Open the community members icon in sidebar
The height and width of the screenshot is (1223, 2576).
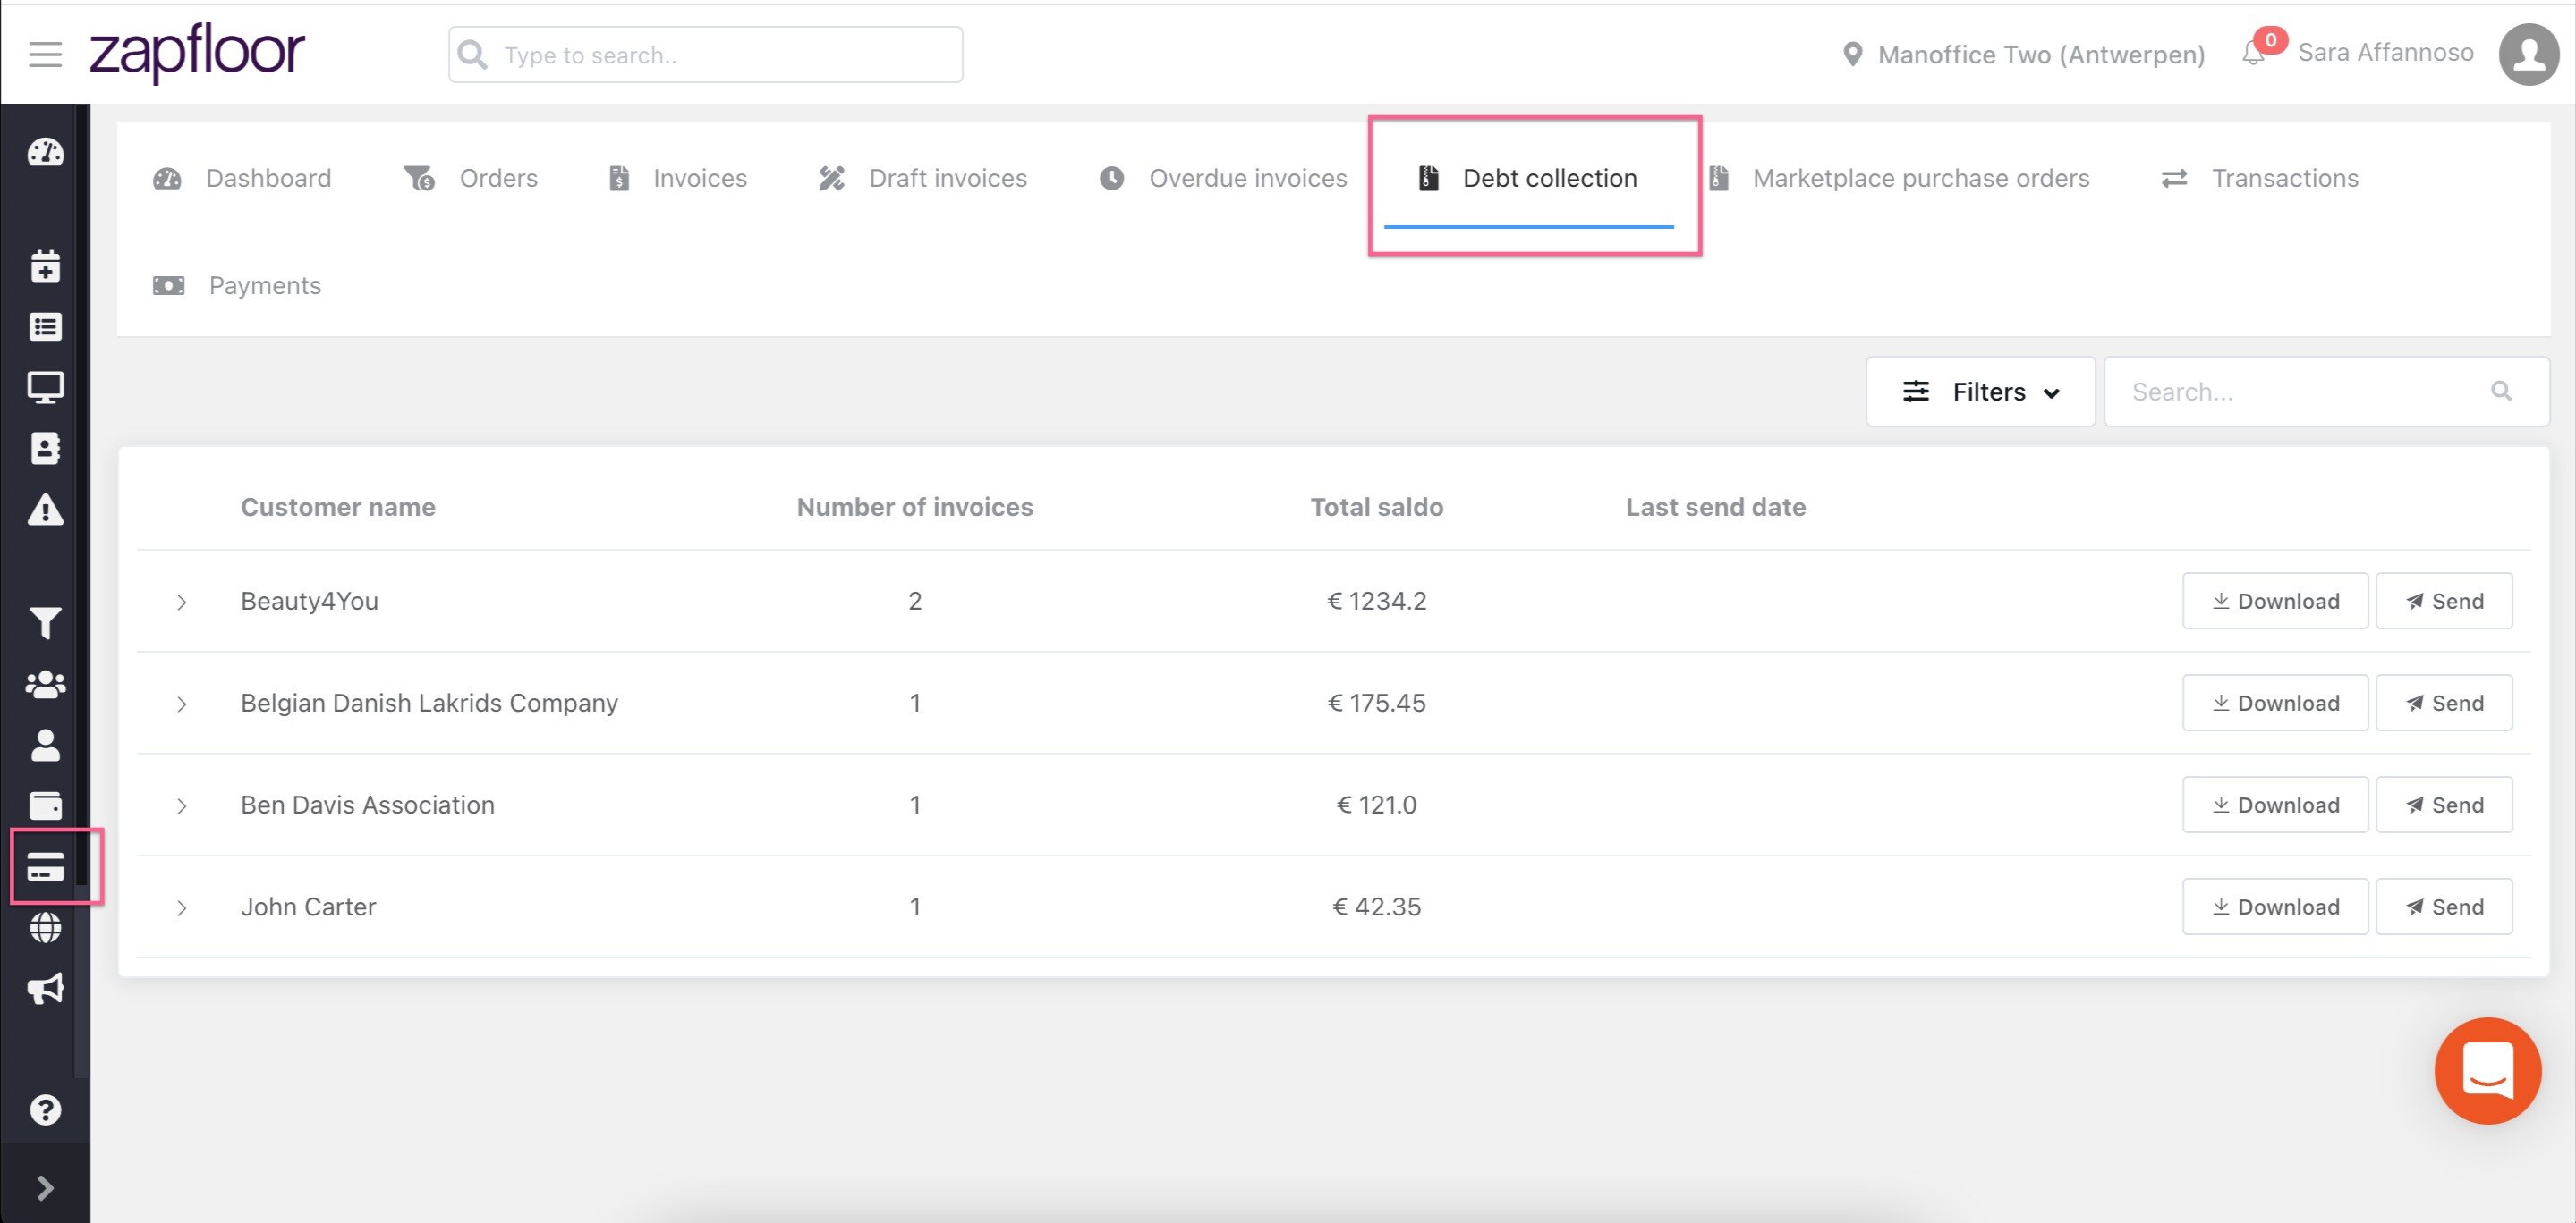44,685
